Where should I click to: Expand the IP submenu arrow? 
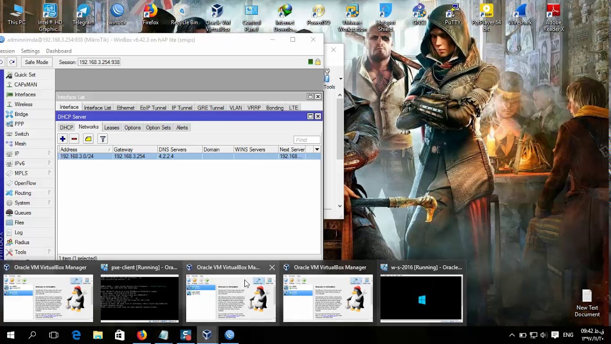tap(49, 153)
